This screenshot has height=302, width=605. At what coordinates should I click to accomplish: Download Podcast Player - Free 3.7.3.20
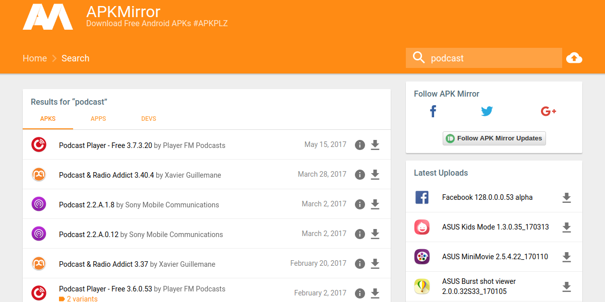[375, 145]
